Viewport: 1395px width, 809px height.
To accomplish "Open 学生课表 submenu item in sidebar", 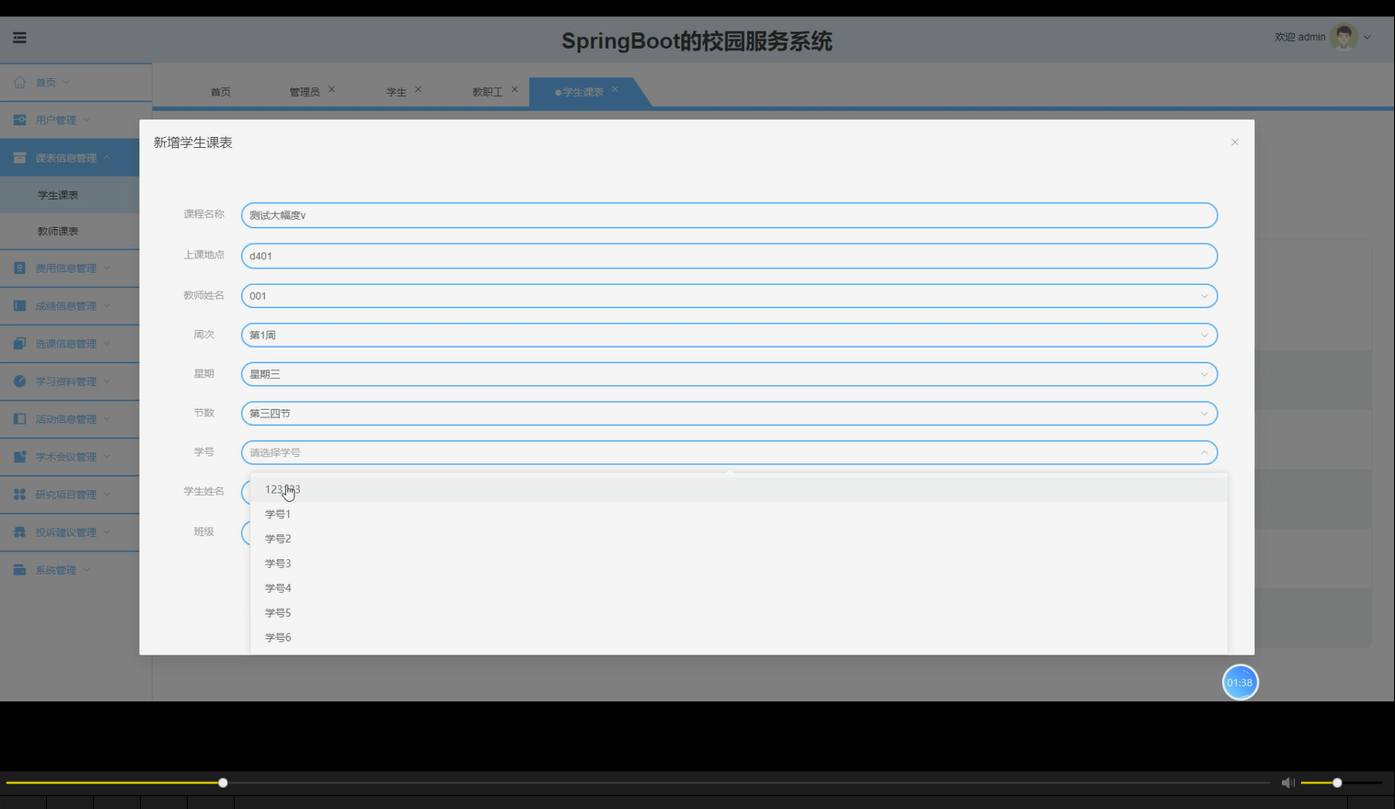I will 58,195.
